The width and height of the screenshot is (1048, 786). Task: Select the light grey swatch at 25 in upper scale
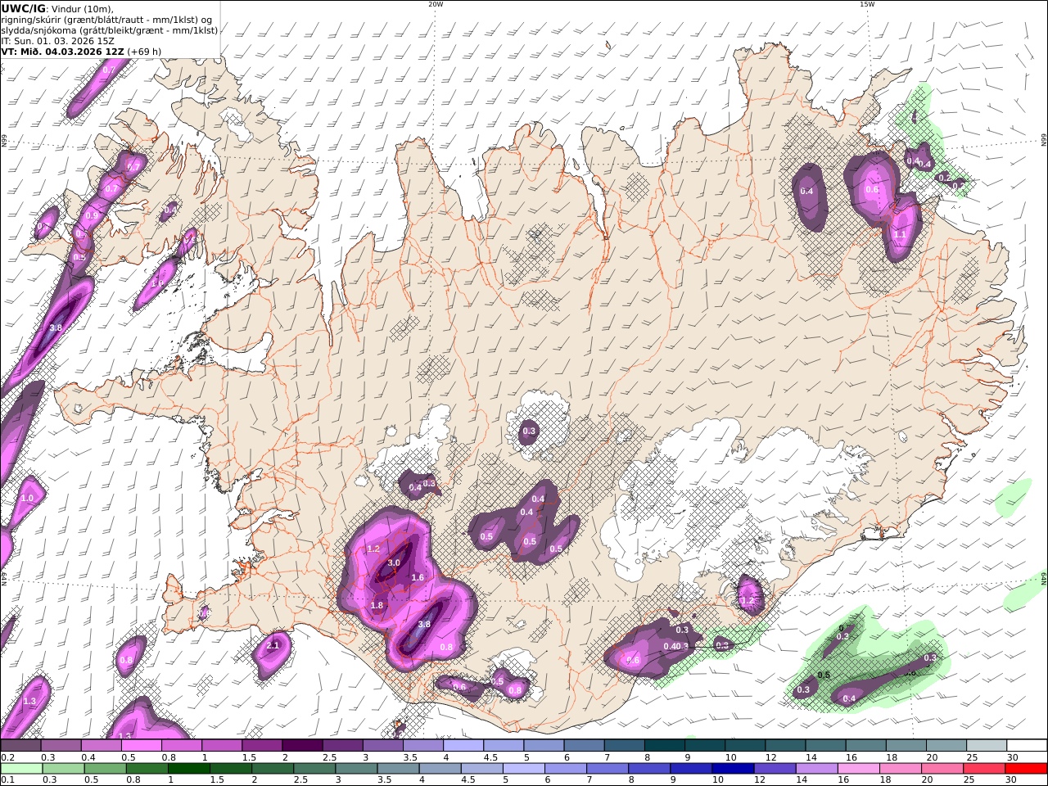tap(986, 746)
